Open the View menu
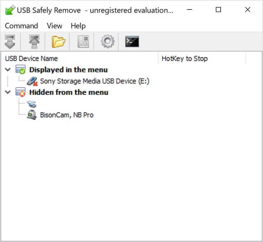The height and width of the screenshot is (242, 263). point(54,26)
